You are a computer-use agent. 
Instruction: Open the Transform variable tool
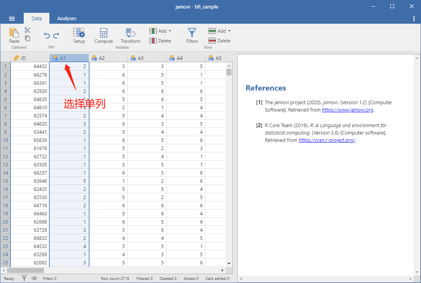pyautogui.click(x=130, y=36)
